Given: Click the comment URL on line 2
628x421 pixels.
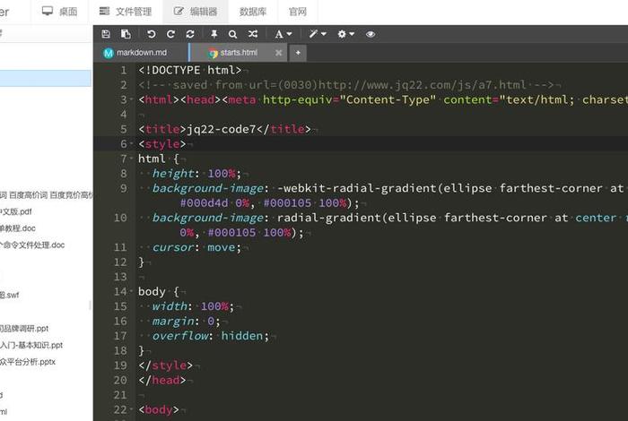Looking at the screenshot, I should (423, 85).
